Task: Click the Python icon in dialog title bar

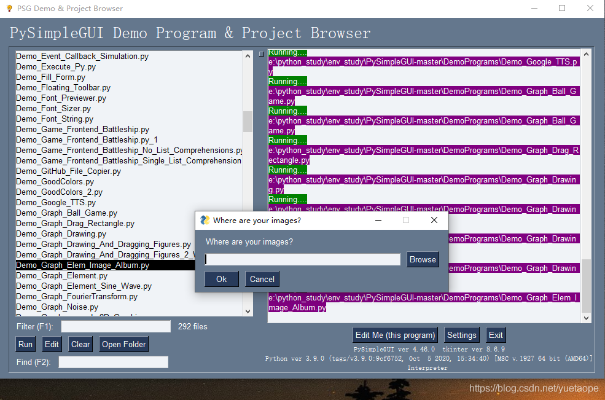Action: pos(205,220)
